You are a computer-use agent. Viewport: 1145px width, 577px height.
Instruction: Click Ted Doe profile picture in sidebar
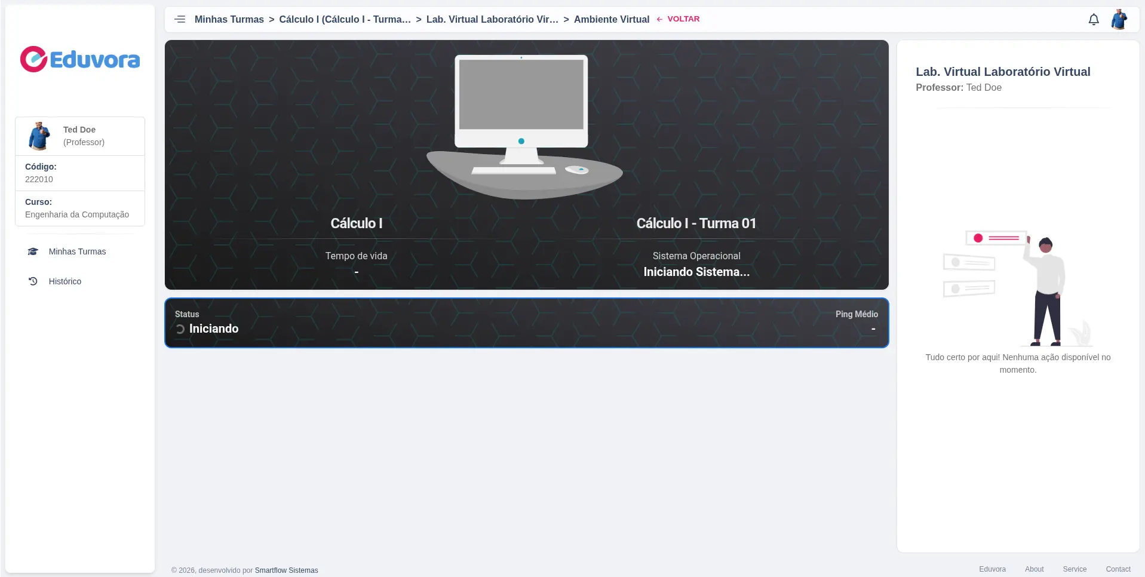click(39, 136)
